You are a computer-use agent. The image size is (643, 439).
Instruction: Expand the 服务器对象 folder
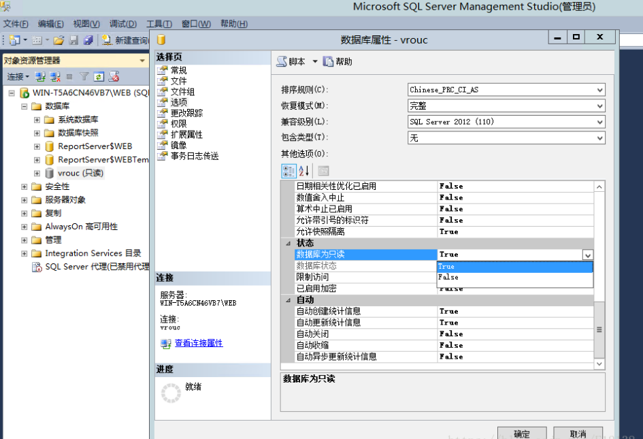(24, 200)
